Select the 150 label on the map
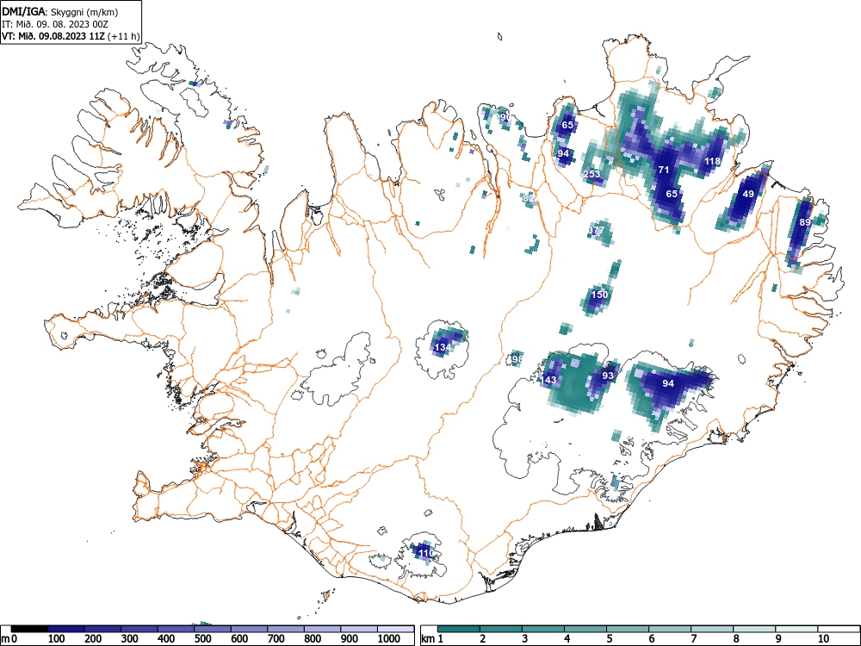The image size is (861, 646). tap(599, 295)
